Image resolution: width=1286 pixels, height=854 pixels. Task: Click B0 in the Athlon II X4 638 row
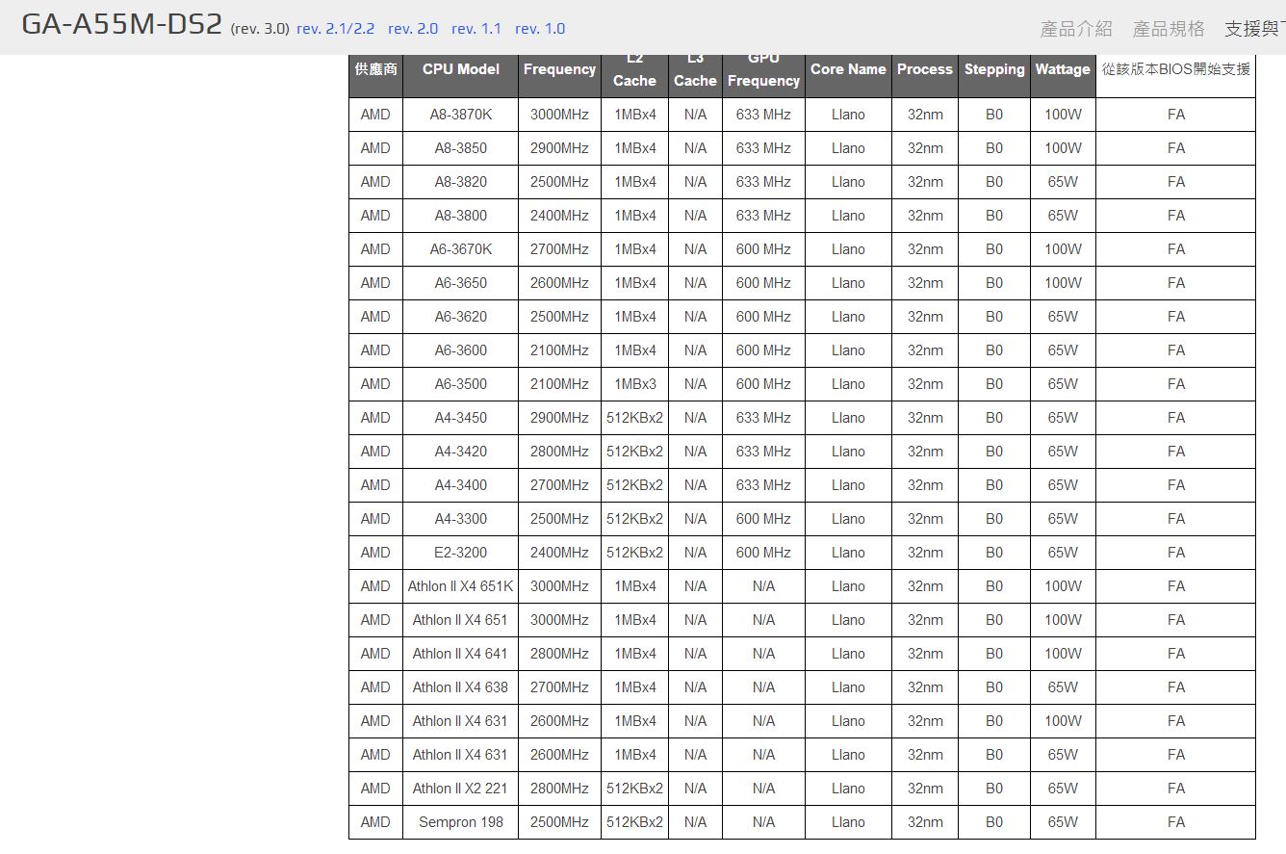994,687
